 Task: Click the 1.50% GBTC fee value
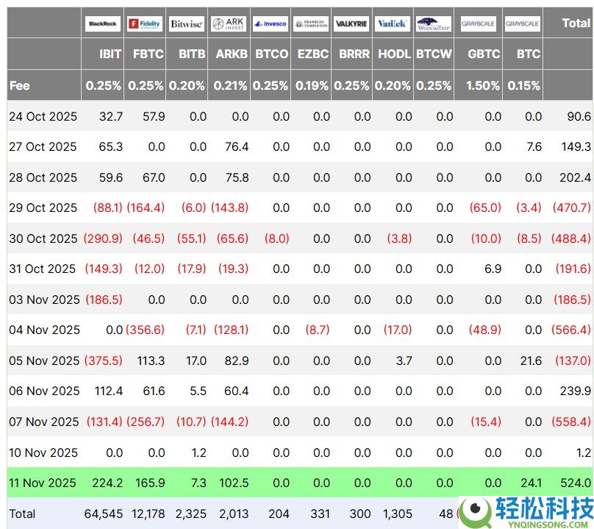(x=483, y=85)
